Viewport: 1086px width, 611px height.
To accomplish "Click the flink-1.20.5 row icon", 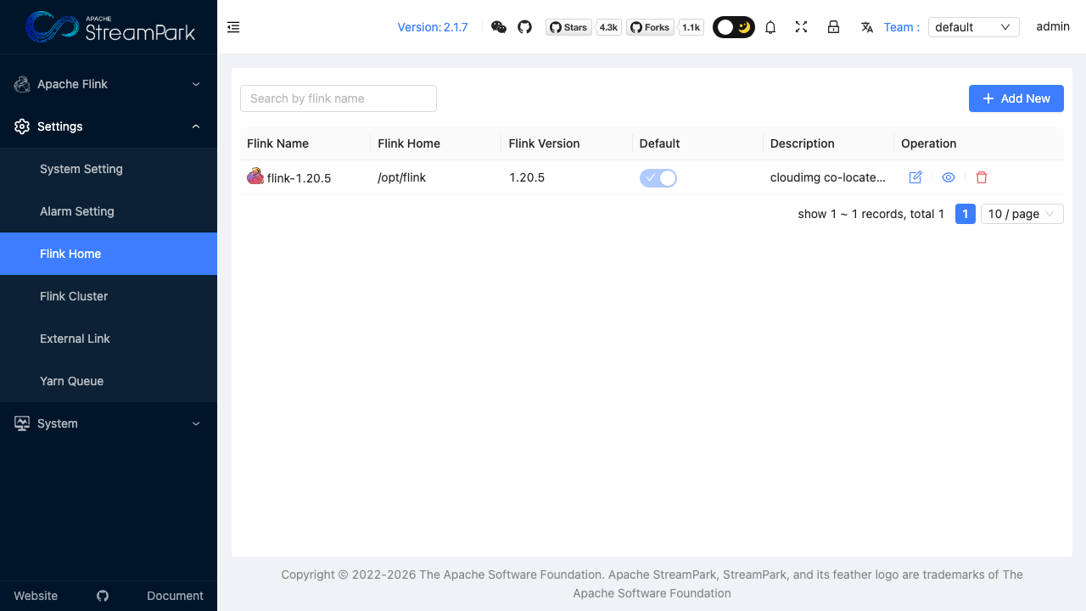I will coord(255,177).
